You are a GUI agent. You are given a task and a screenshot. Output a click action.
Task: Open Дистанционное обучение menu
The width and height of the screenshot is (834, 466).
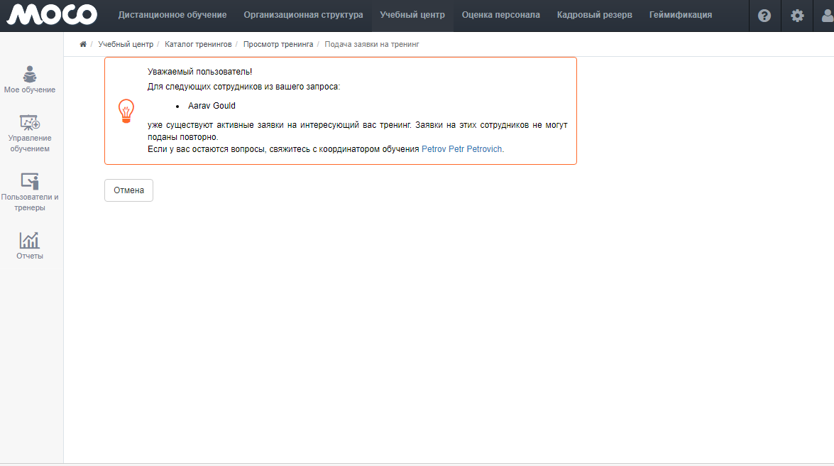[x=172, y=15]
